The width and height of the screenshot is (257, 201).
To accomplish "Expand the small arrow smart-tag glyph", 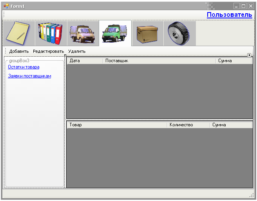I will (249, 55).
